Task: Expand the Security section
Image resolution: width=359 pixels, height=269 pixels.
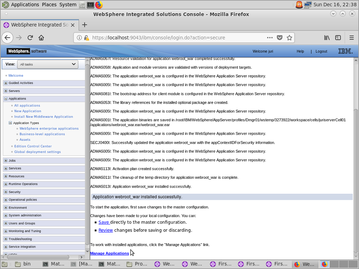Action: coord(6,192)
